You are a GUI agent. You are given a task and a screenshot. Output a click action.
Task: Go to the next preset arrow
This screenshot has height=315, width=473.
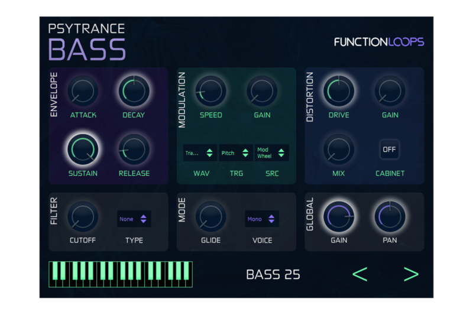point(411,274)
